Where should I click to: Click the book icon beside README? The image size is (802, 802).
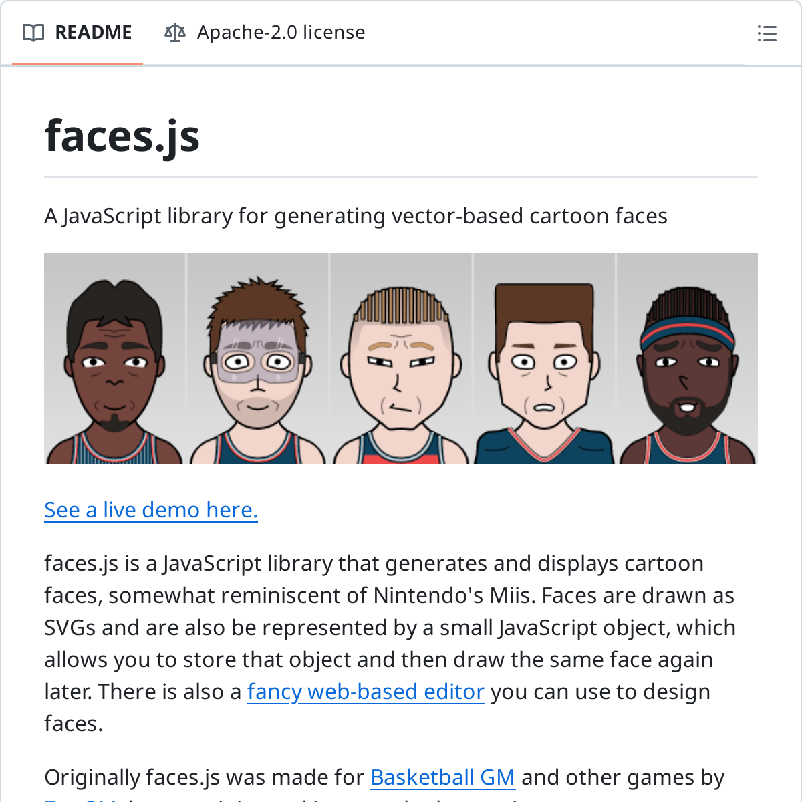pos(33,33)
